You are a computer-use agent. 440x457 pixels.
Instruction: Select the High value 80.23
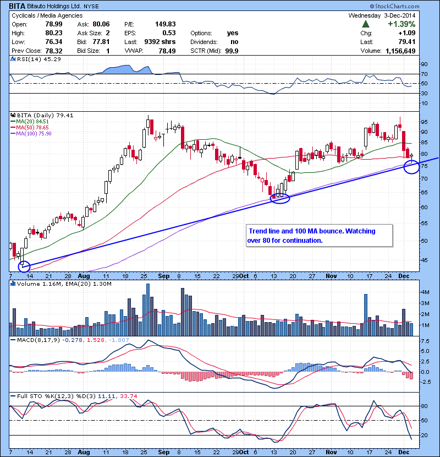54,33
